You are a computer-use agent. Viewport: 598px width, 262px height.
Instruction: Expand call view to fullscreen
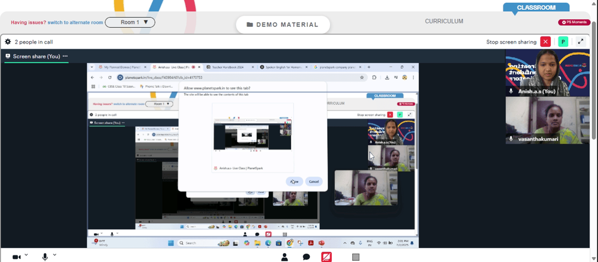point(581,42)
